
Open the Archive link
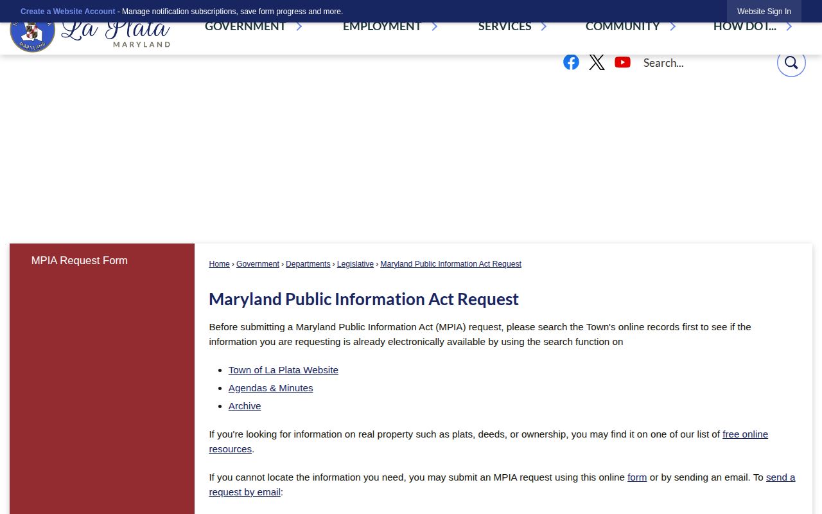click(x=245, y=406)
